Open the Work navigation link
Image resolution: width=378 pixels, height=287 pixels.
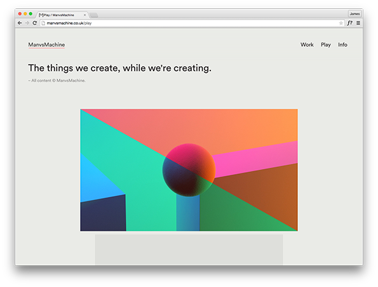pos(307,44)
